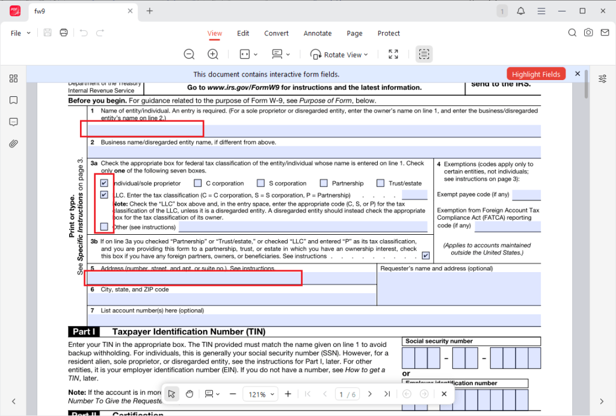Screen dimensions: 616x416
Task: Uncheck the LLC checkbox
Action: point(104,195)
